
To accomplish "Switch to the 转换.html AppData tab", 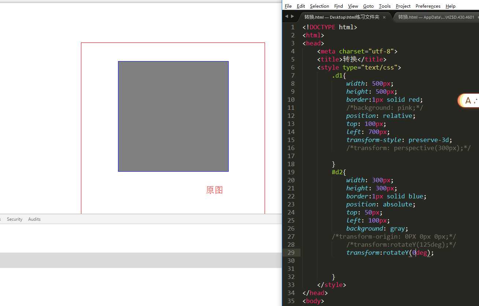I will (436, 17).
